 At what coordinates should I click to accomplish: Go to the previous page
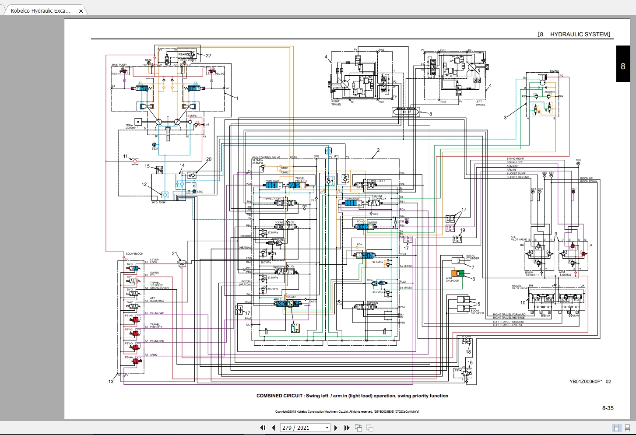click(274, 428)
